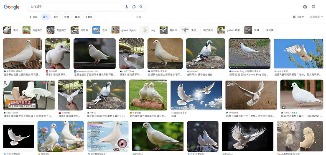Open Google Lens image search

click(x=134, y=7)
